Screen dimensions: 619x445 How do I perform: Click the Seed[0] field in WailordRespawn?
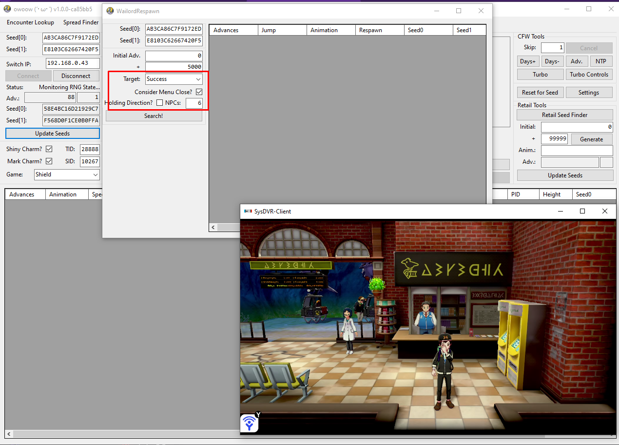click(174, 29)
